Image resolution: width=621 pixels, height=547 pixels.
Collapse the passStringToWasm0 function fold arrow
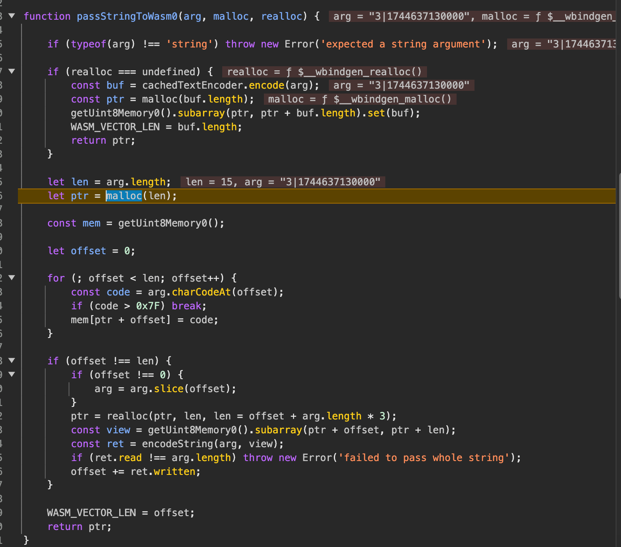[x=12, y=16]
